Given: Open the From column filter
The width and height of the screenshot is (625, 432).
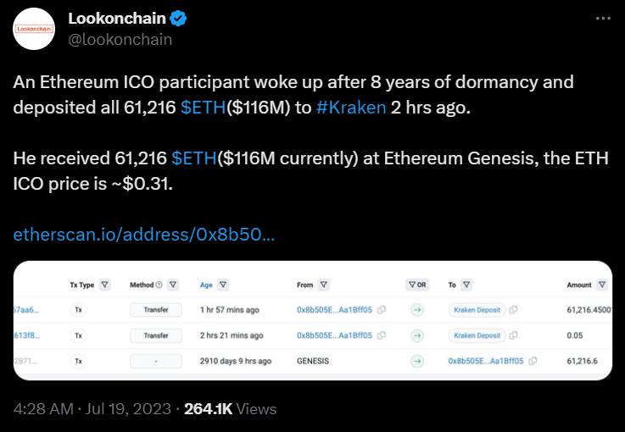Looking at the screenshot, I should coord(324,285).
